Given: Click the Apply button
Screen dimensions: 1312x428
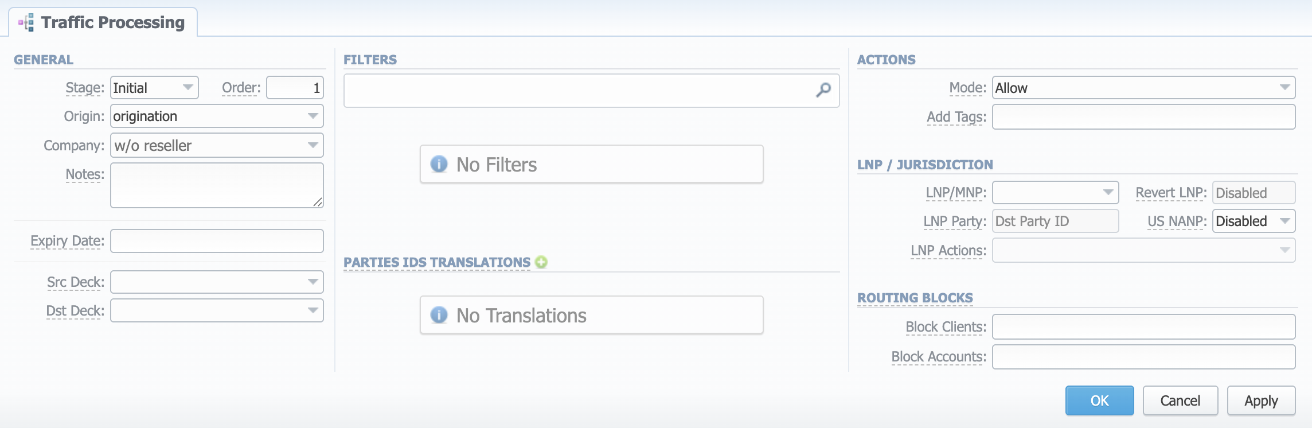Looking at the screenshot, I should click(1261, 400).
